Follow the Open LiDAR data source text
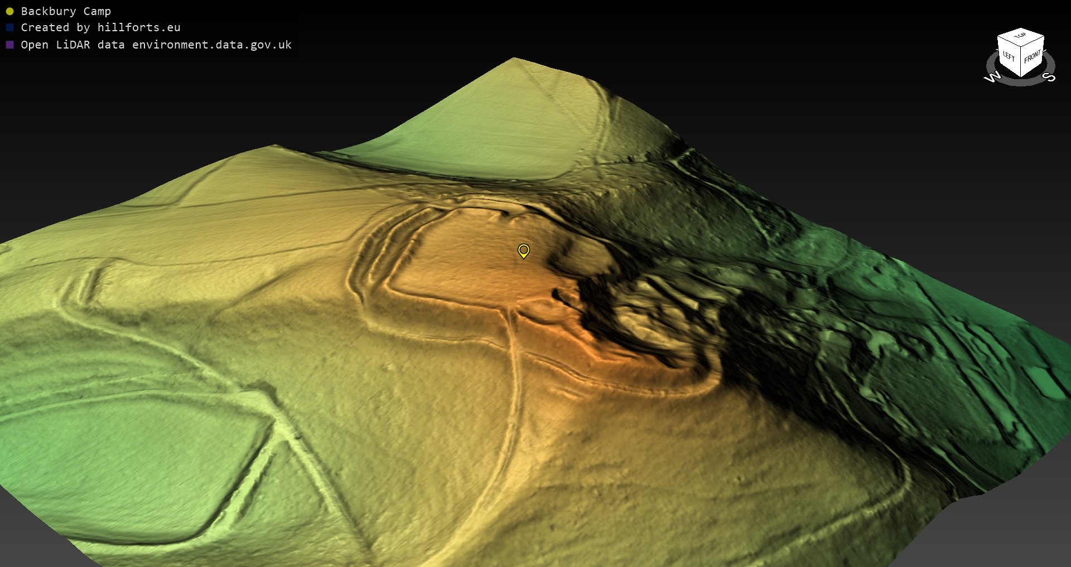This screenshot has width=1071, height=567. coord(156,45)
